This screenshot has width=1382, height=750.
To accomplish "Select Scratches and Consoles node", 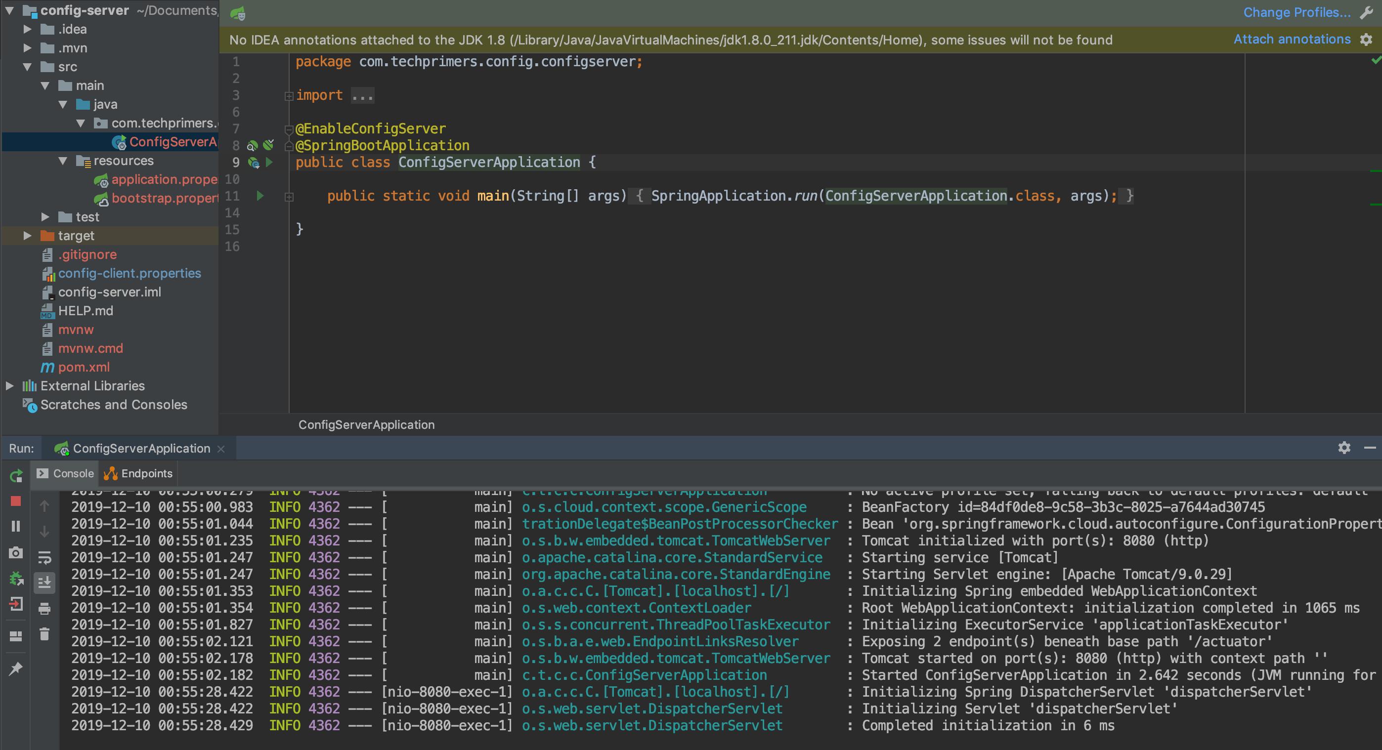I will [105, 404].
